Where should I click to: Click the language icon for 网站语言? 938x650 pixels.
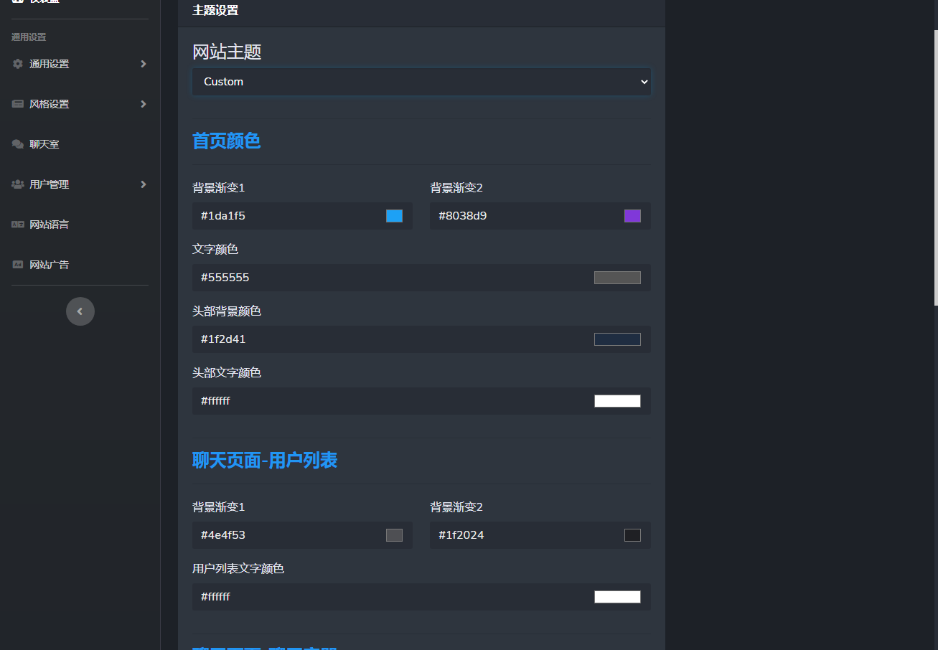tap(18, 225)
